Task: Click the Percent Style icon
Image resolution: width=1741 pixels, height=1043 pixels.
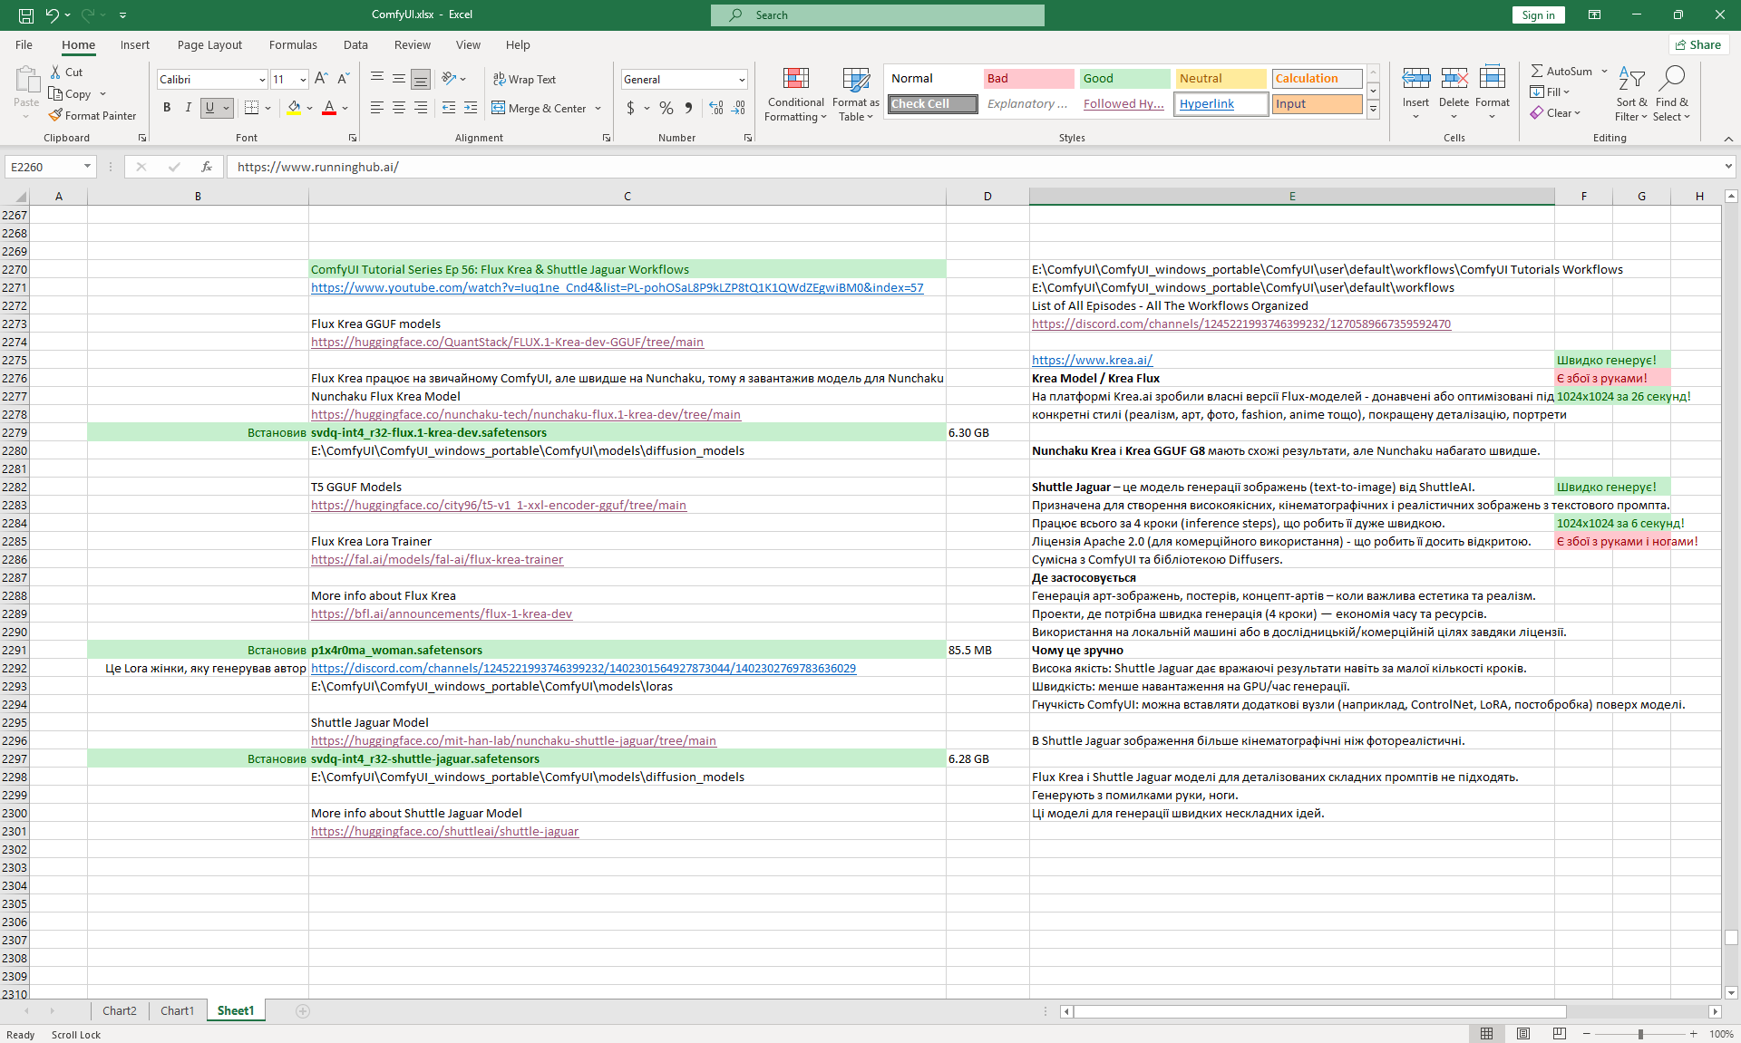Action: 666,108
